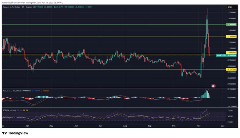Click the close value C0.980044
Image resolution: width=240 pixels, height=138 pixels.
tap(69, 7)
